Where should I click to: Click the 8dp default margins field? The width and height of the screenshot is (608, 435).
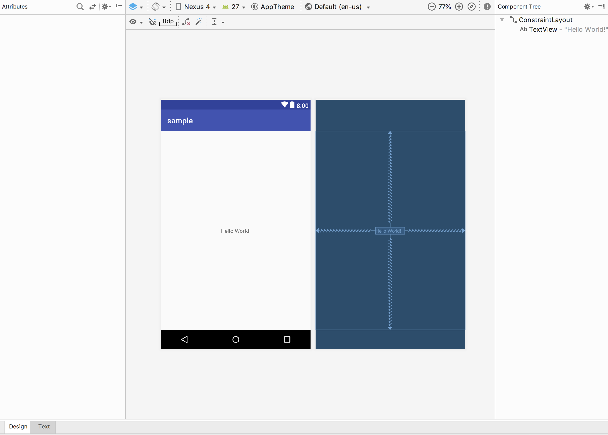(x=168, y=21)
